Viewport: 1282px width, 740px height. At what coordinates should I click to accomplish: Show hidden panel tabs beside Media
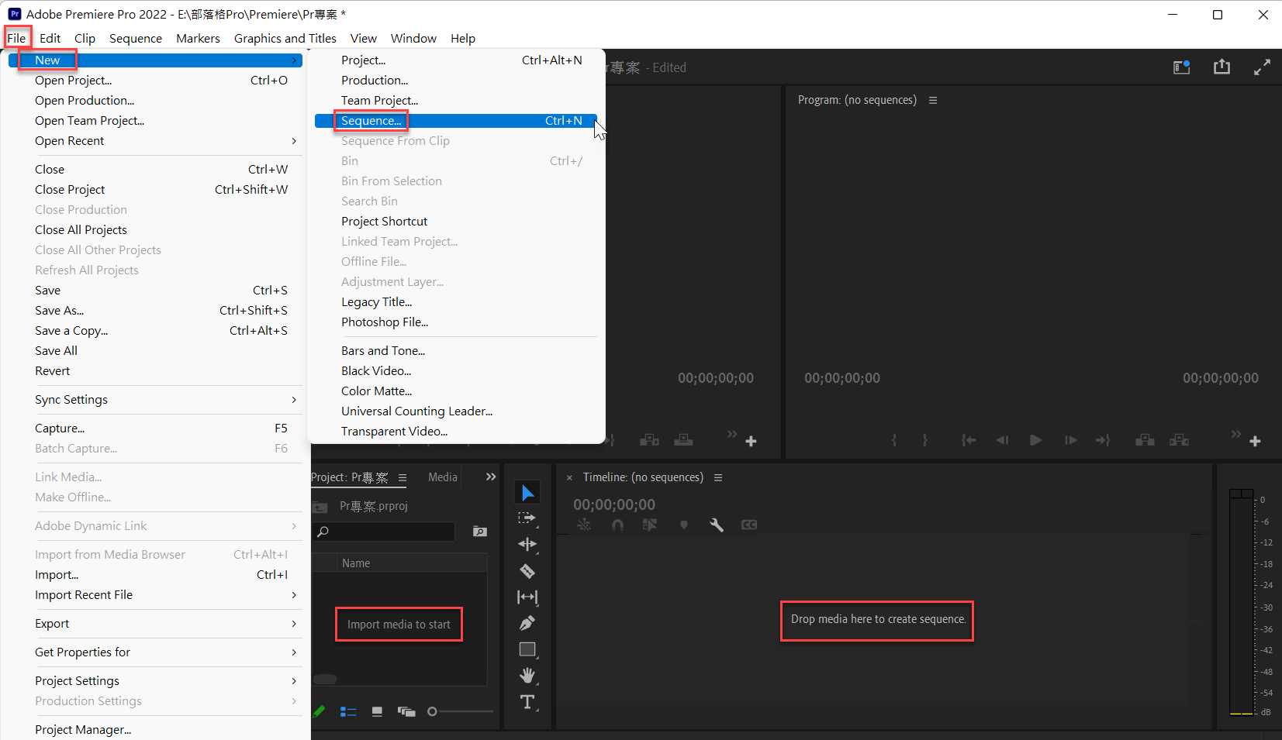click(490, 477)
